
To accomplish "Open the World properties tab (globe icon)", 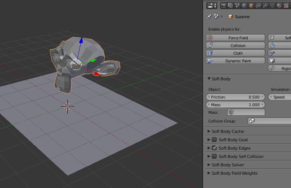I will coord(244,6).
